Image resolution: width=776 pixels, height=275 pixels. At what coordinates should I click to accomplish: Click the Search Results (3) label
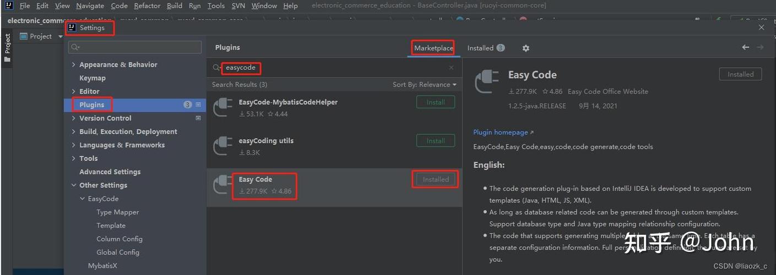point(240,85)
